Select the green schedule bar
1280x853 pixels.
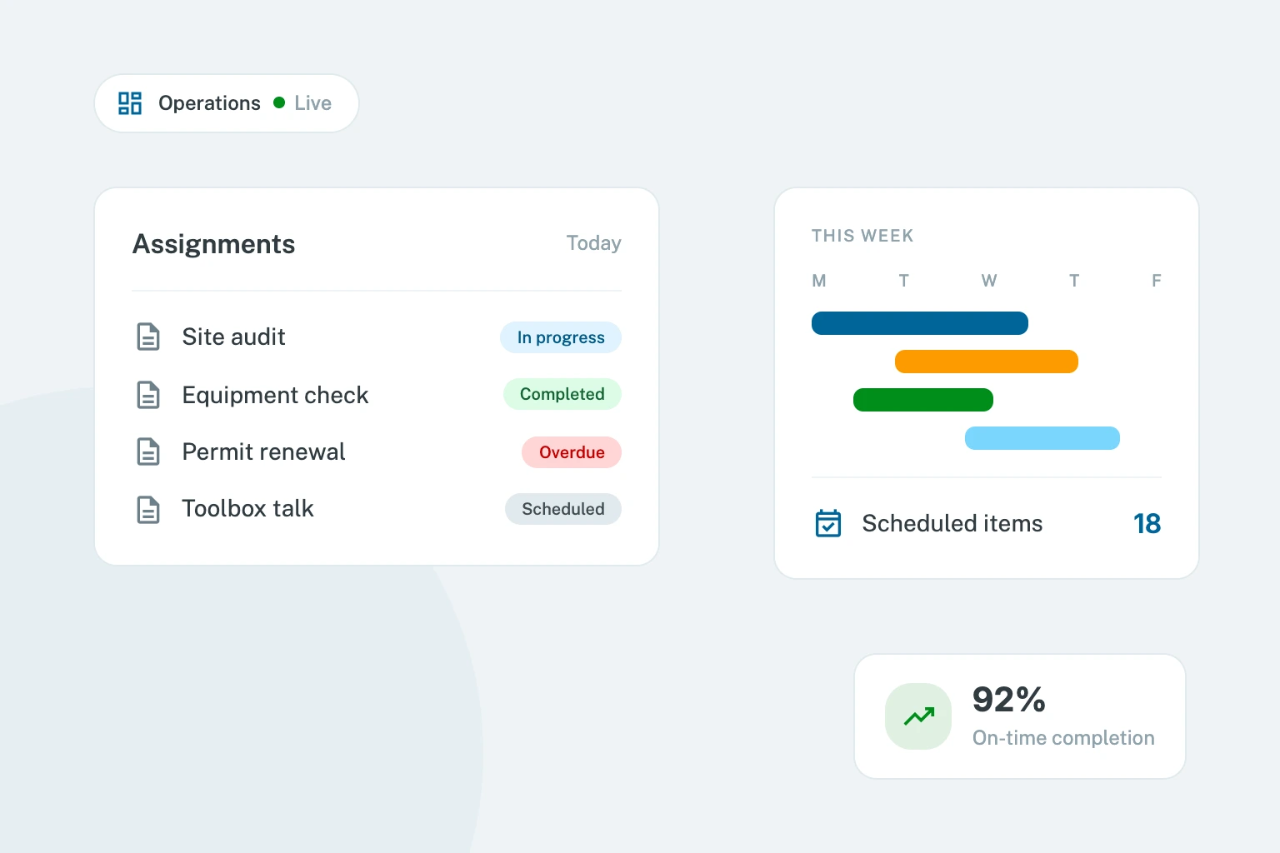(923, 400)
